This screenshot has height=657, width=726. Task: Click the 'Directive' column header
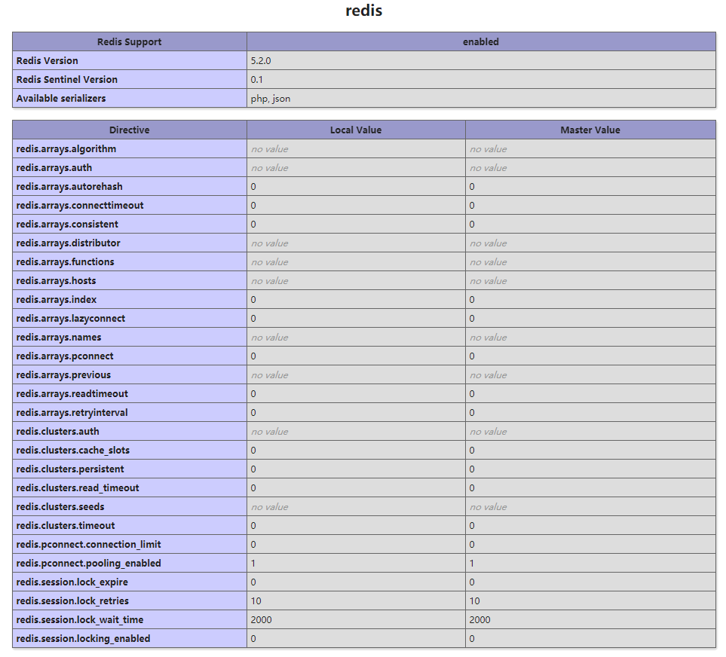[129, 130]
